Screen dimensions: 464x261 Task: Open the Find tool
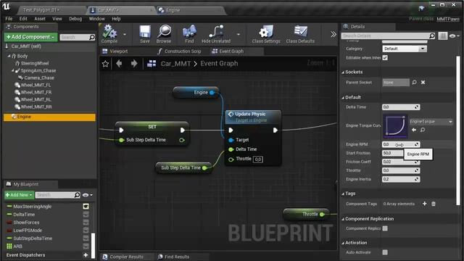pyautogui.click(x=189, y=34)
